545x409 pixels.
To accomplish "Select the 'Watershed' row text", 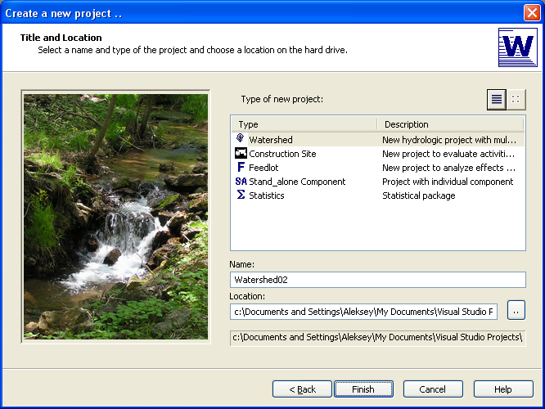I will [x=271, y=140].
